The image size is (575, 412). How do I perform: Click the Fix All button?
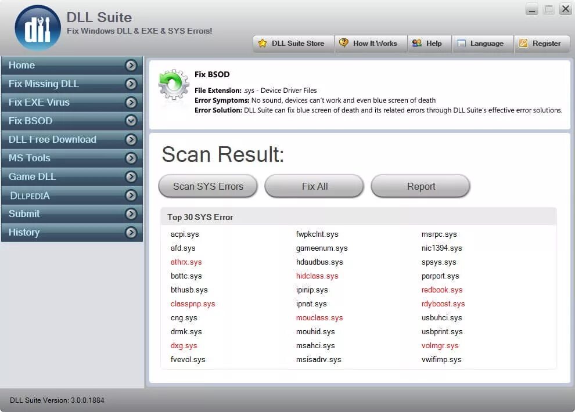(314, 186)
